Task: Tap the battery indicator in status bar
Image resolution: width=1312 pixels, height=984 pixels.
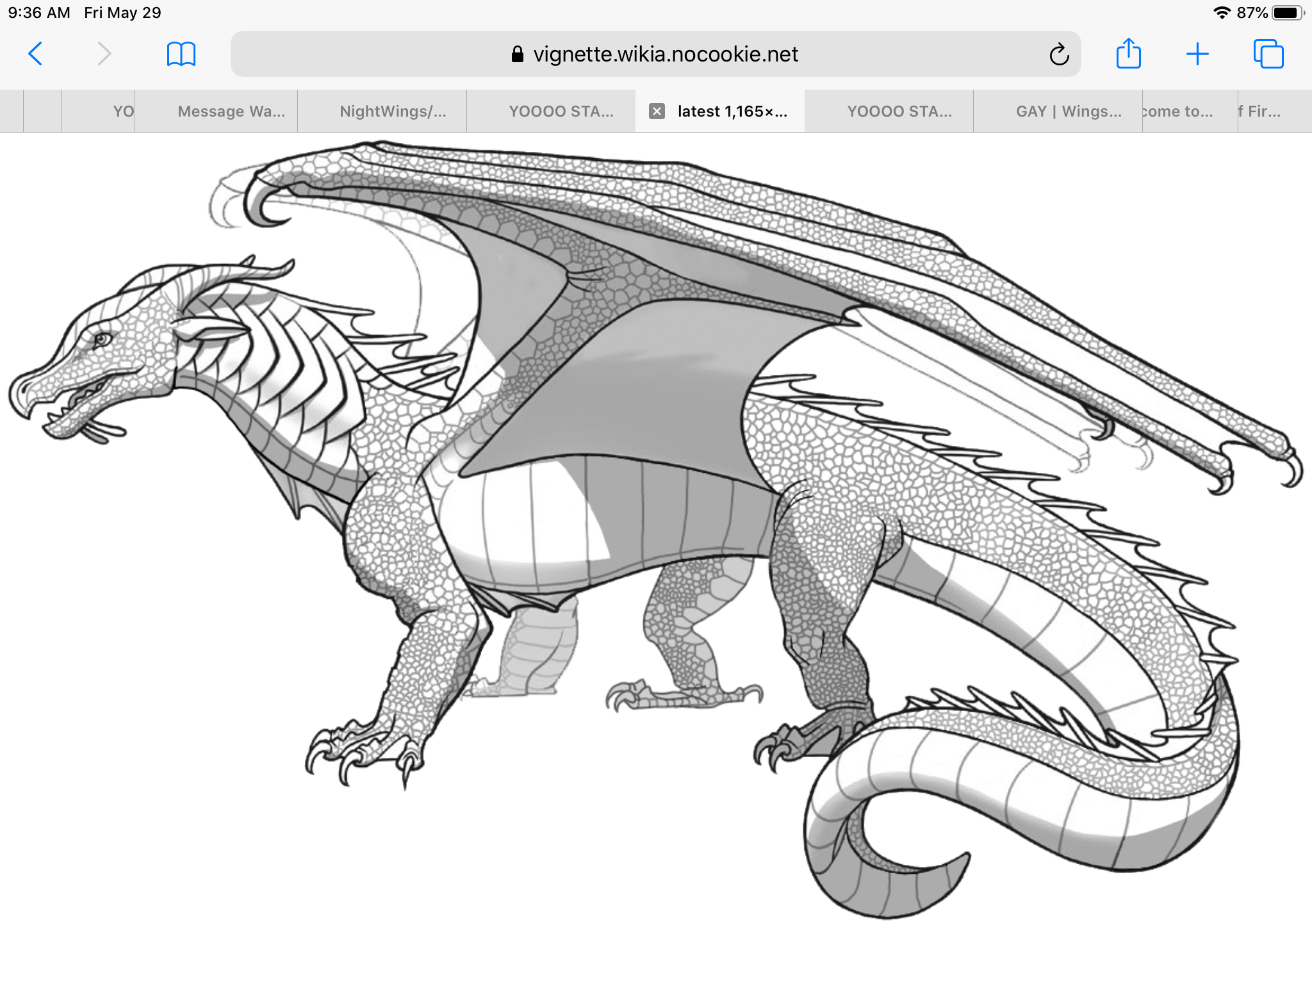Action: 1286,13
